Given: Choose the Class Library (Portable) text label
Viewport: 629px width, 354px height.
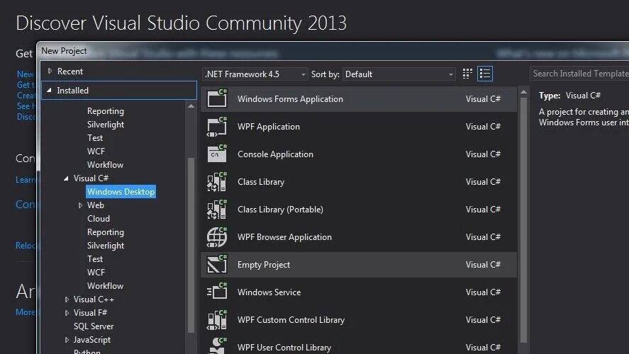Looking at the screenshot, I should pos(280,210).
